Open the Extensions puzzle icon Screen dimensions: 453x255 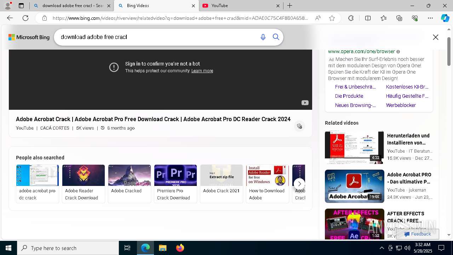coord(351,18)
